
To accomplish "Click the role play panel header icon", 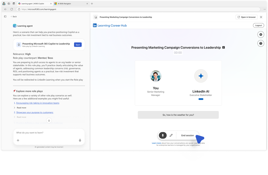I will pos(96,17).
